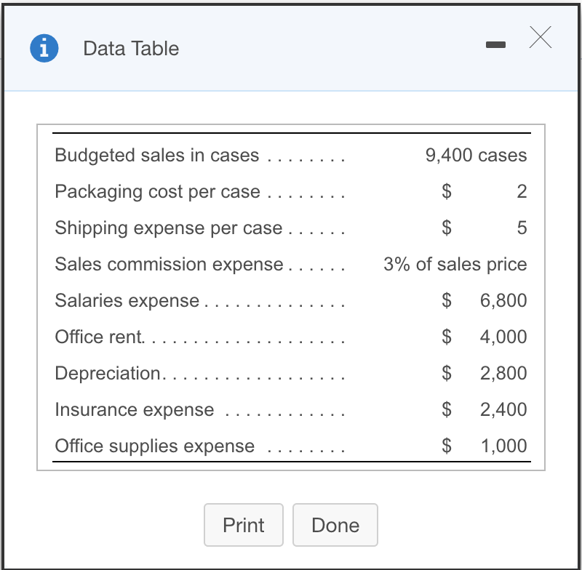Minimize the Data Table dialog
This screenshot has width=582, height=570.
[495, 45]
